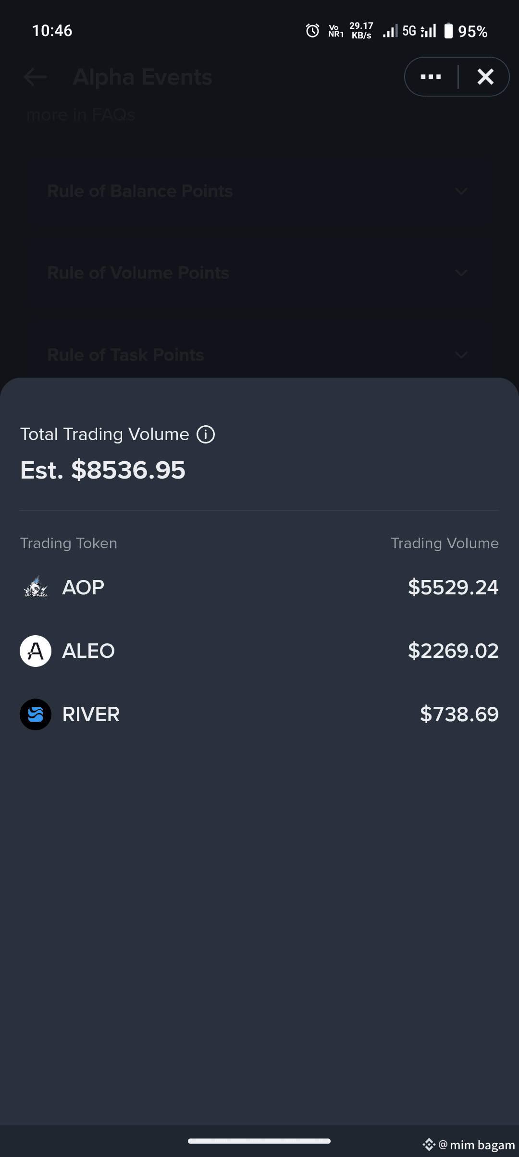Tap the AOP token panda logo
This screenshot has width=519, height=1157.
(x=36, y=587)
